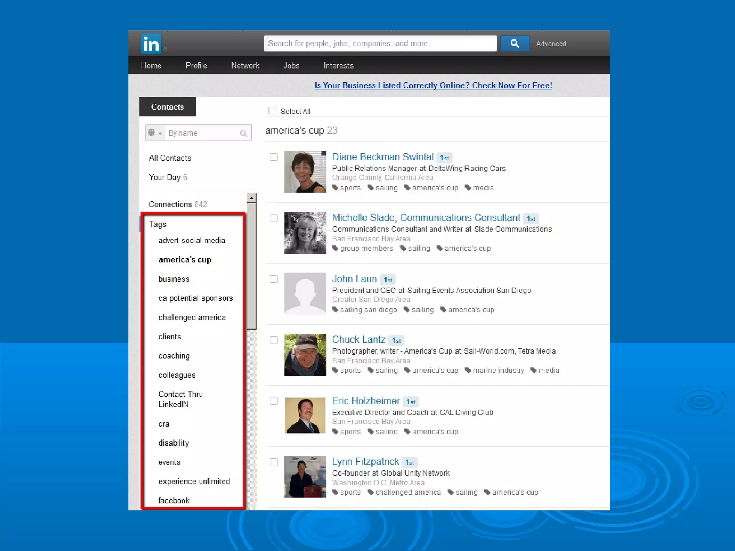Screen dimensions: 735x551
Task: Click the LinkedIn logo icon
Action: click(151, 44)
